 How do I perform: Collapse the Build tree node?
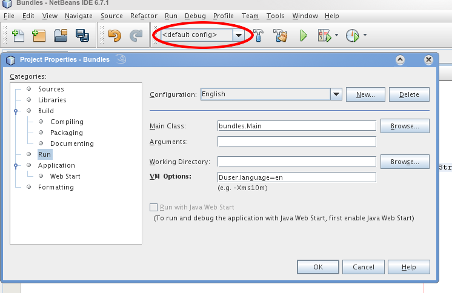tap(16, 111)
